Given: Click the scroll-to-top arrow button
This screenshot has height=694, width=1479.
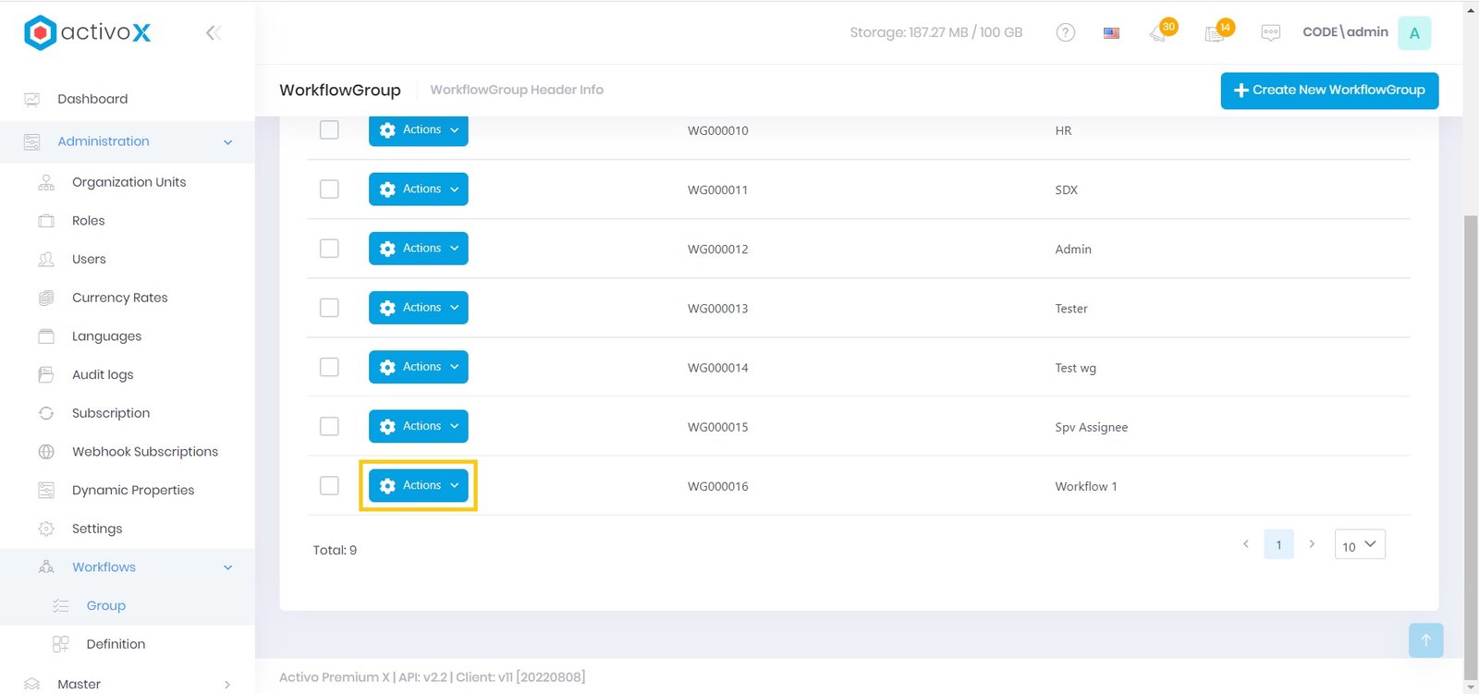Looking at the screenshot, I should click(x=1425, y=640).
